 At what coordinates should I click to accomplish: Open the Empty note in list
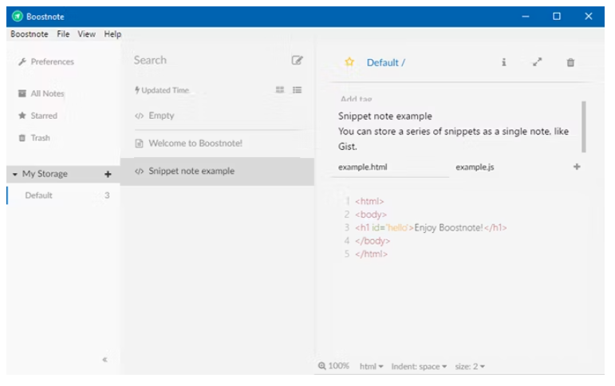point(218,116)
